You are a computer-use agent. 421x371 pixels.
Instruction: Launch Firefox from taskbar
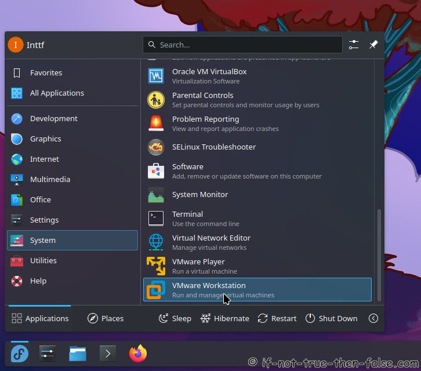tap(138, 353)
